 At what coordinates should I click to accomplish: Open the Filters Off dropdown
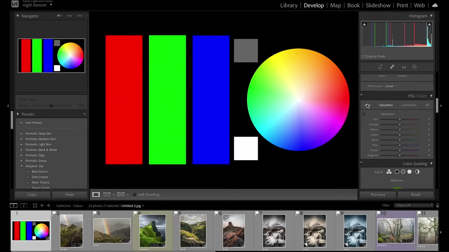click(x=413, y=205)
